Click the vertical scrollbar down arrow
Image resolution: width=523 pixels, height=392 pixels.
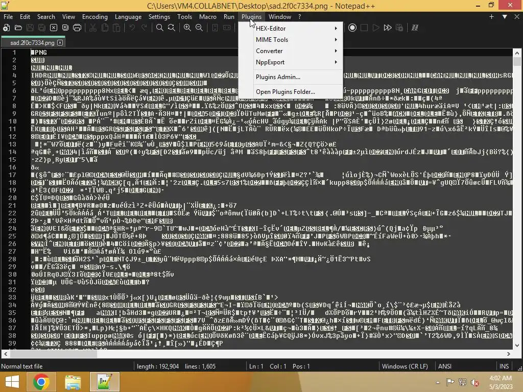[517, 346]
